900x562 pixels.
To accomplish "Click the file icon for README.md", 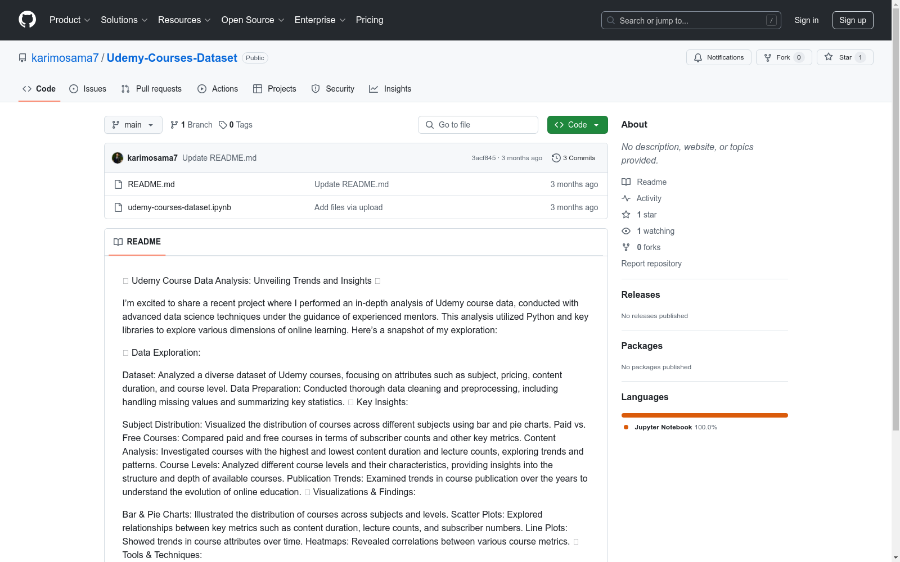I will point(118,184).
